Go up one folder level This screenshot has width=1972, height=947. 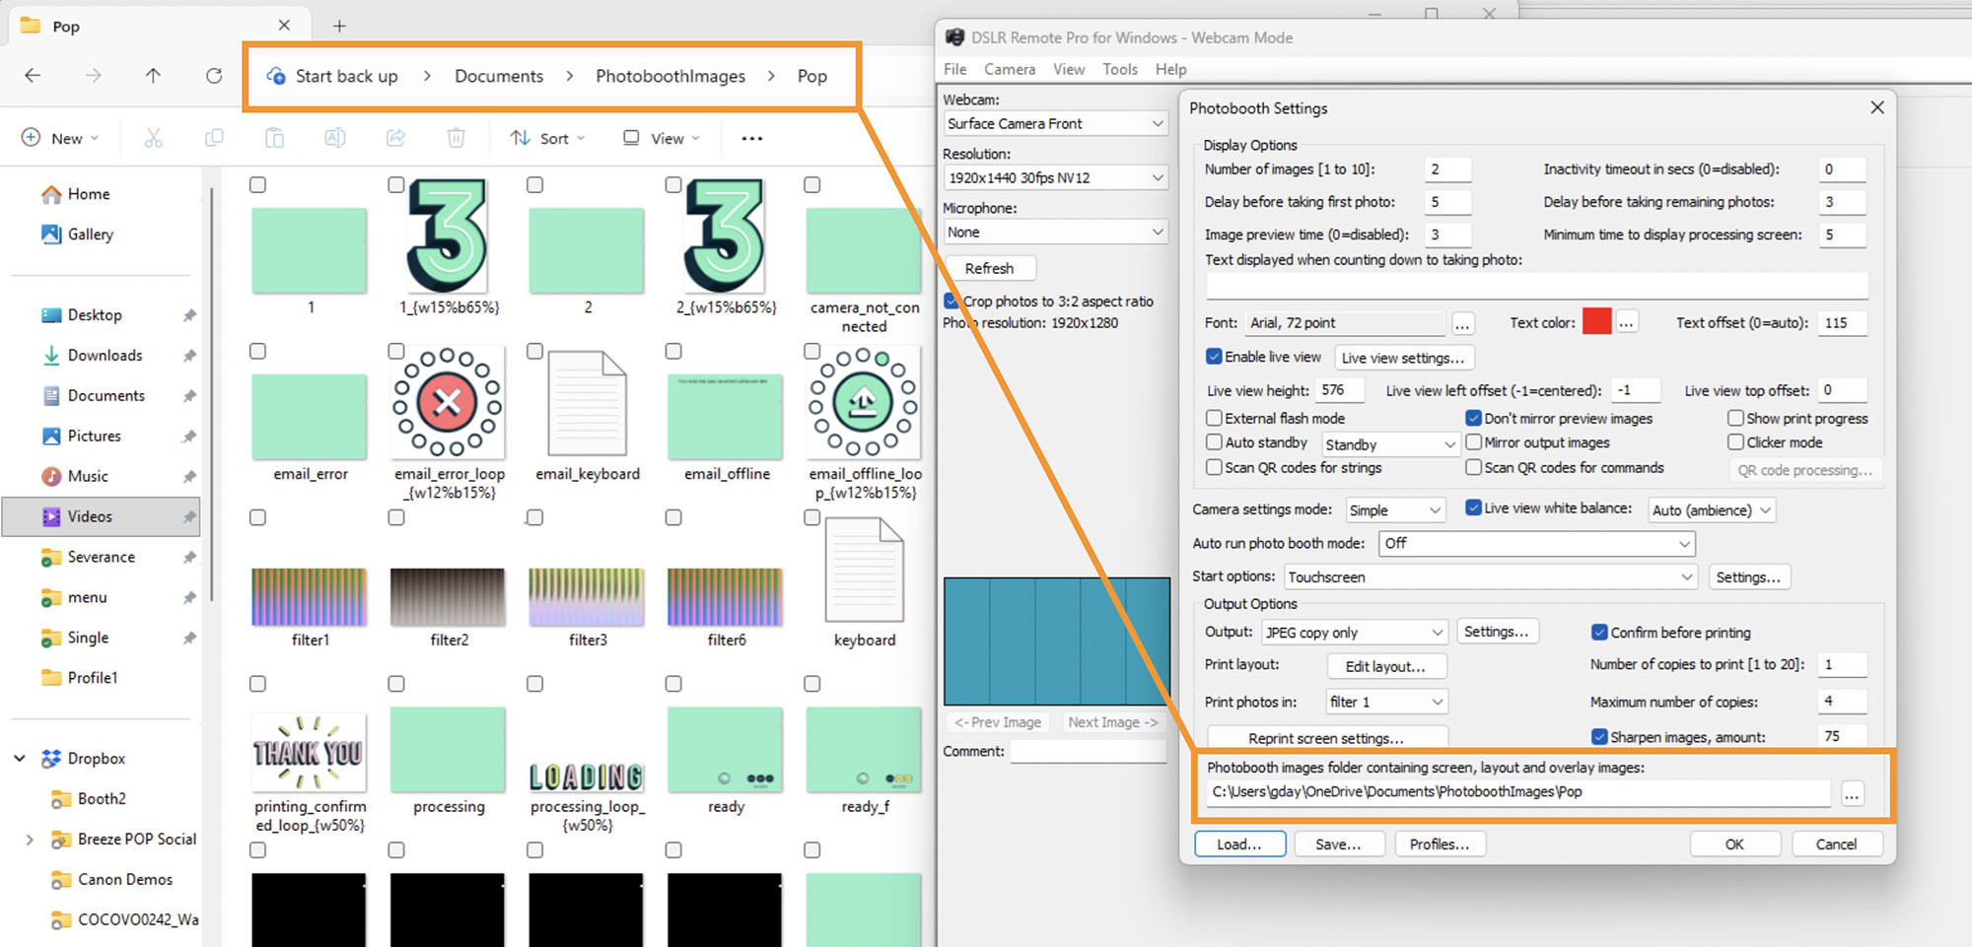click(x=153, y=76)
